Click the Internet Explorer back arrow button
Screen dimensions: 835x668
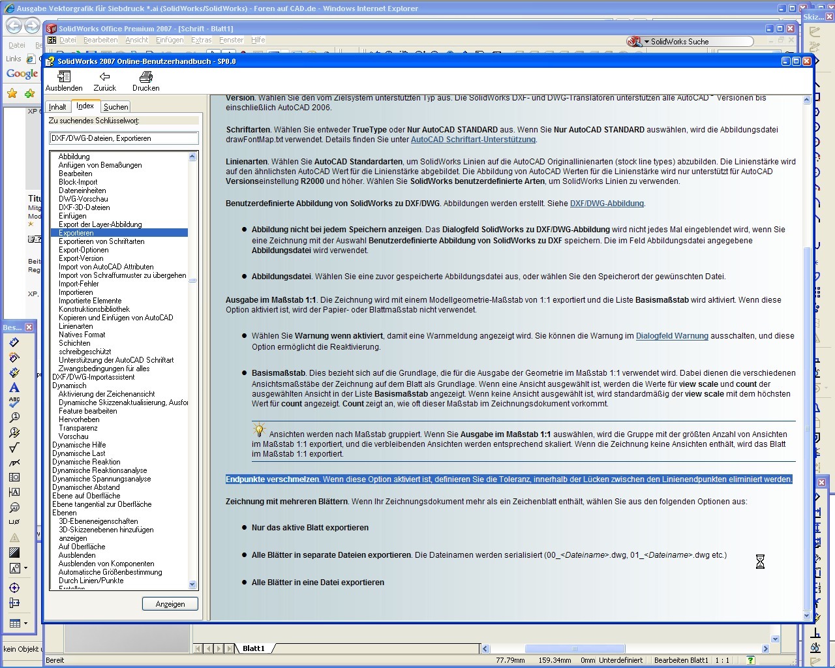(14, 26)
